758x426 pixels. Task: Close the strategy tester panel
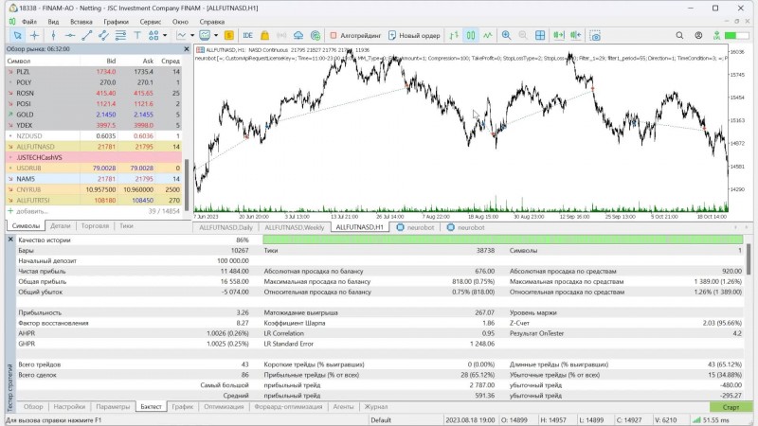point(10,240)
